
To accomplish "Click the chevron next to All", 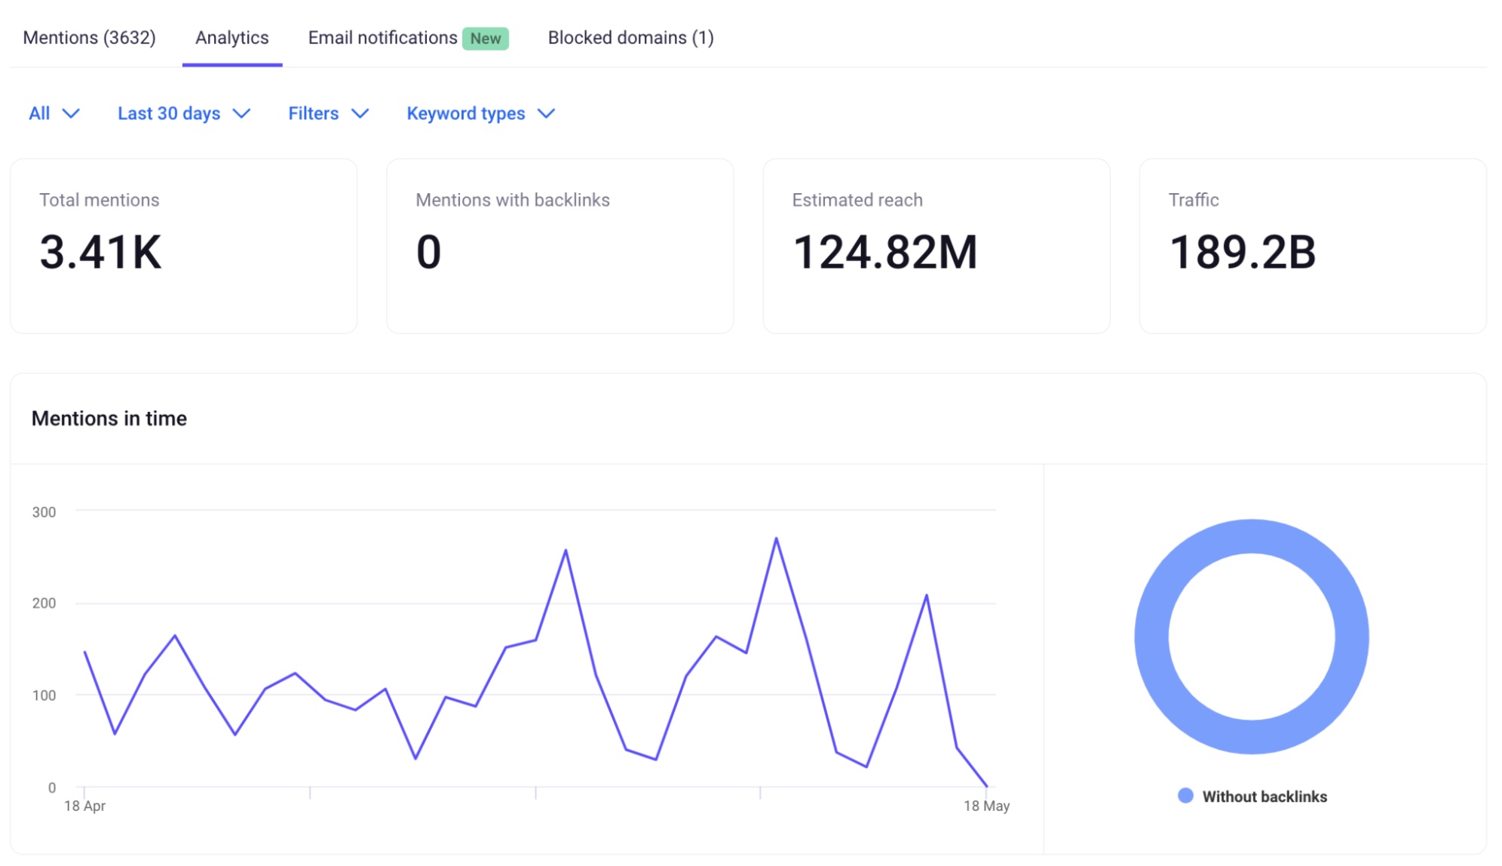I will pyautogui.click(x=72, y=115).
